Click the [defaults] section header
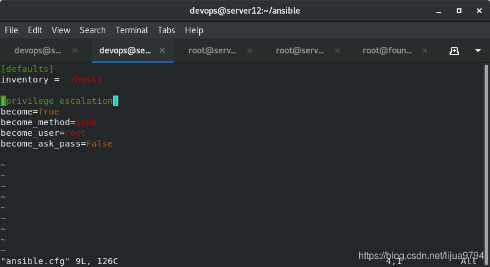The width and height of the screenshot is (490, 267). click(x=27, y=69)
